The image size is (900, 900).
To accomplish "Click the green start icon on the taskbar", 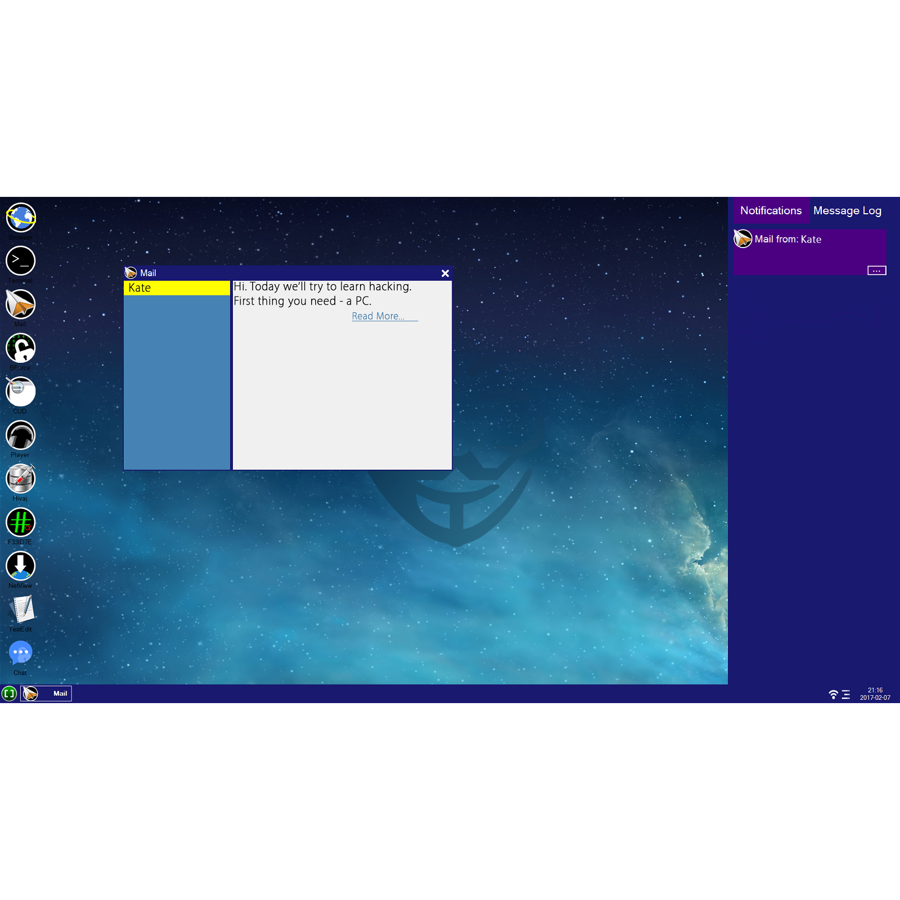I will (x=8, y=694).
